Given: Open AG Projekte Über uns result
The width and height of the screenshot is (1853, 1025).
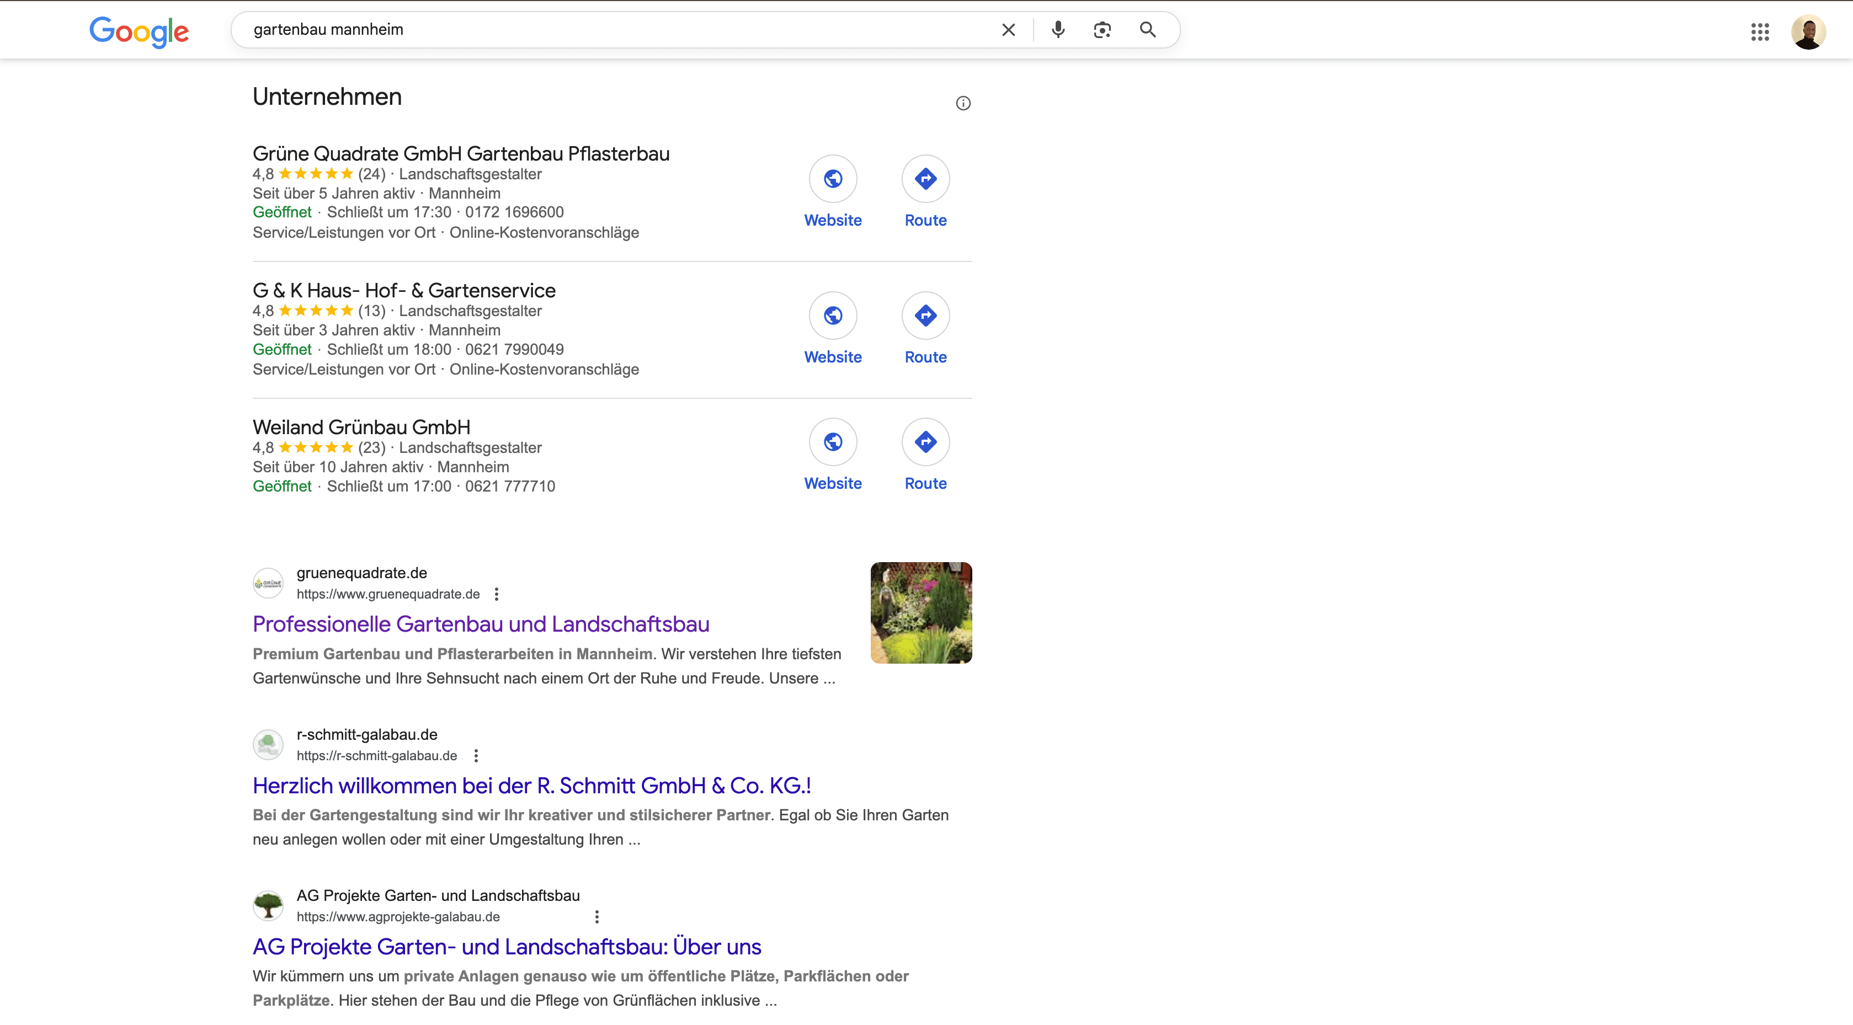Looking at the screenshot, I should click(507, 947).
